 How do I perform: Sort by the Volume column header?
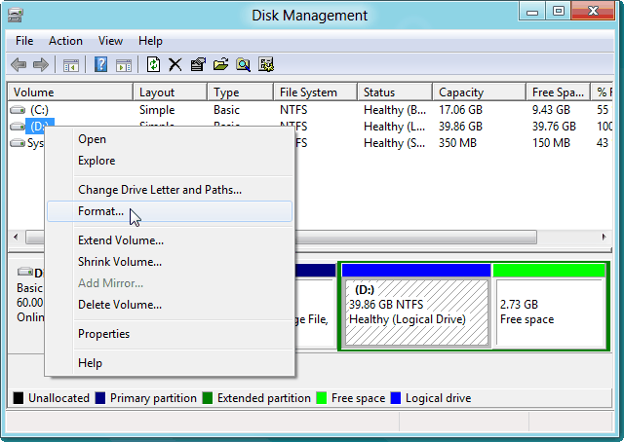point(70,92)
